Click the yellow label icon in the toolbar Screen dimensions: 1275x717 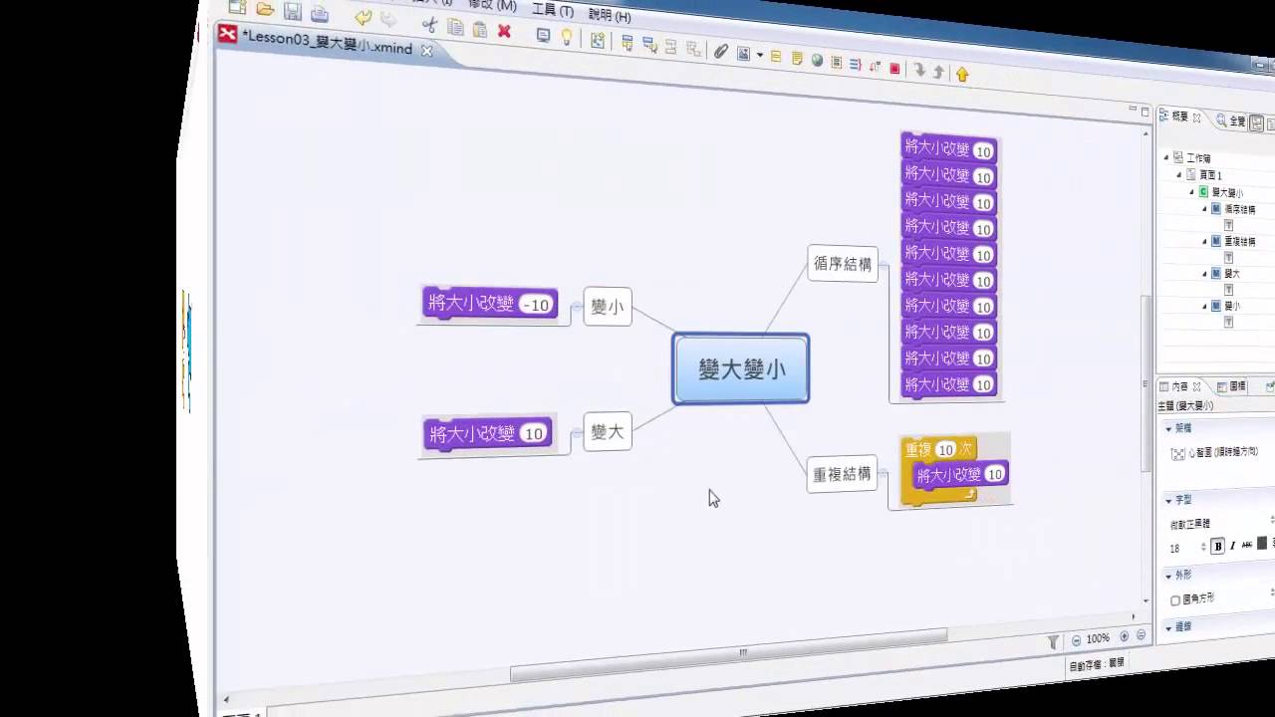click(x=776, y=57)
